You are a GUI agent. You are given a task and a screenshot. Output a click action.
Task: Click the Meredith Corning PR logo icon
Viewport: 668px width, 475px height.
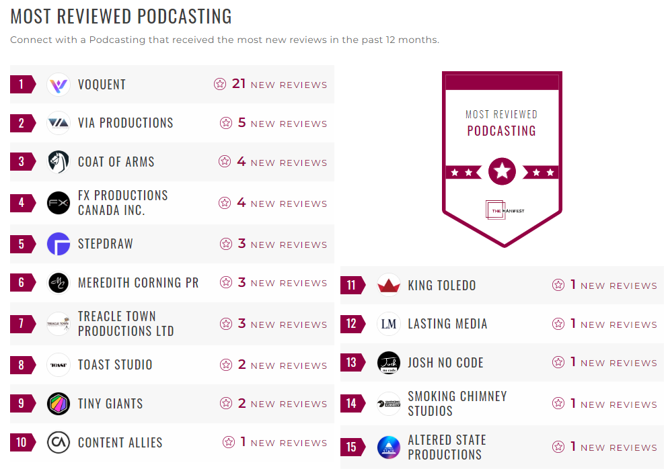pos(59,283)
